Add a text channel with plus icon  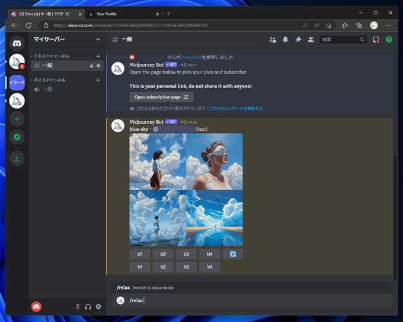98,56
